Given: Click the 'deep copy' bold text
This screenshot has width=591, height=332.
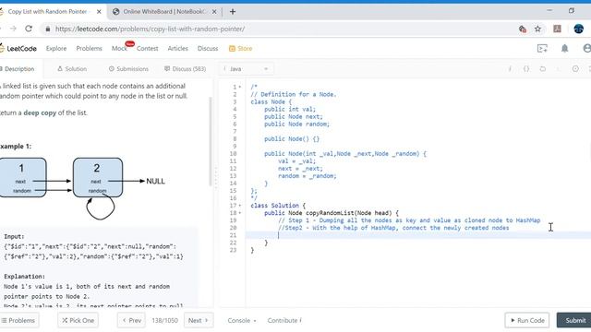Looking at the screenshot, I should (40, 113).
